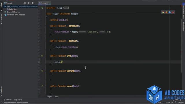Fold the __destruct function block
Screen dimensions: 185x104
(x=46, y=41)
